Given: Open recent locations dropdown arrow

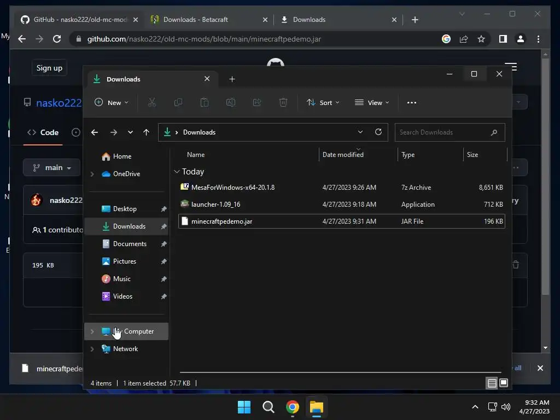Looking at the screenshot, I should coord(130,132).
